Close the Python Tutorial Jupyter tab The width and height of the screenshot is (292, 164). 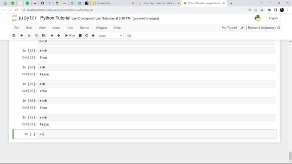pyautogui.click(x=224, y=3)
